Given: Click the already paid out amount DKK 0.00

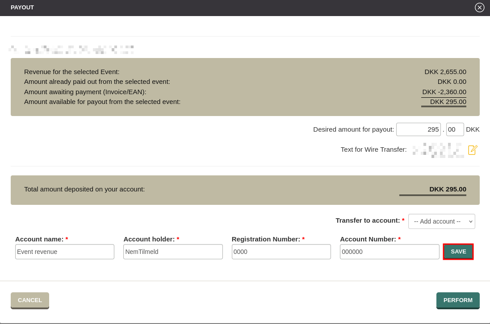Looking at the screenshot, I should 452,82.
